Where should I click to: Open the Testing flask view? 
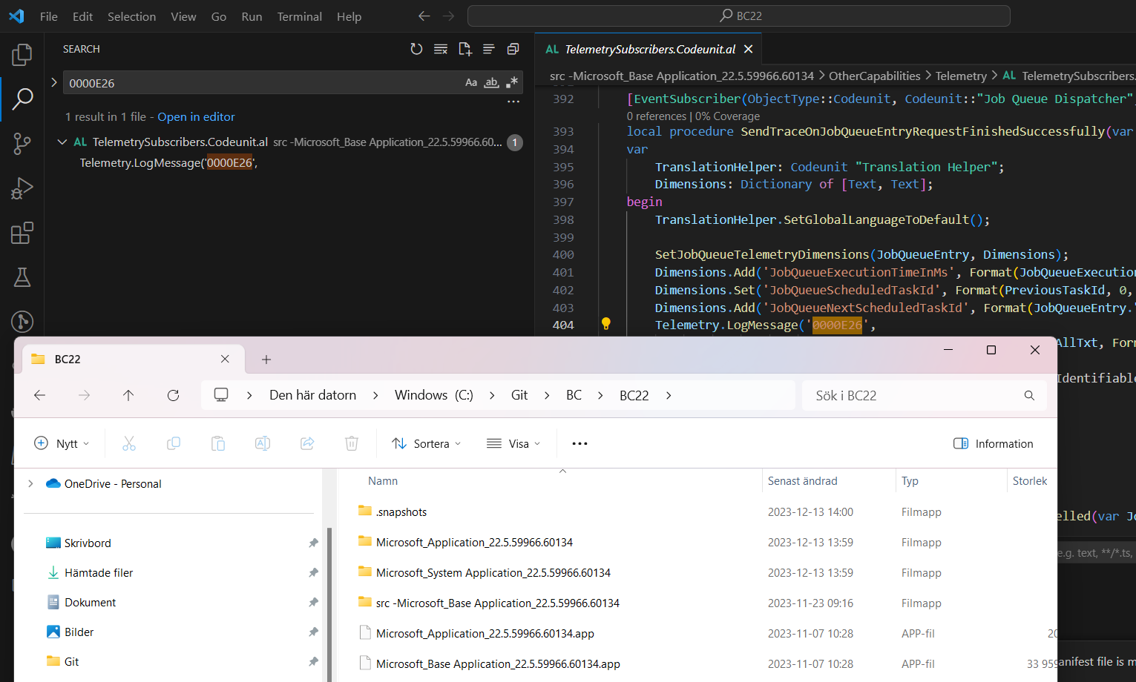[22, 277]
